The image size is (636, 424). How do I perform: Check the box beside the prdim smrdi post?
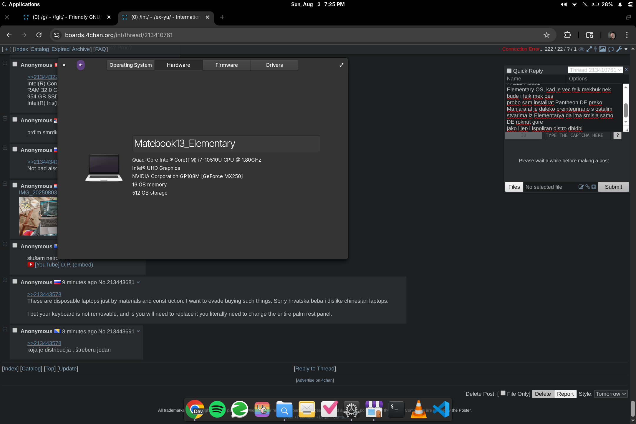(x=15, y=119)
